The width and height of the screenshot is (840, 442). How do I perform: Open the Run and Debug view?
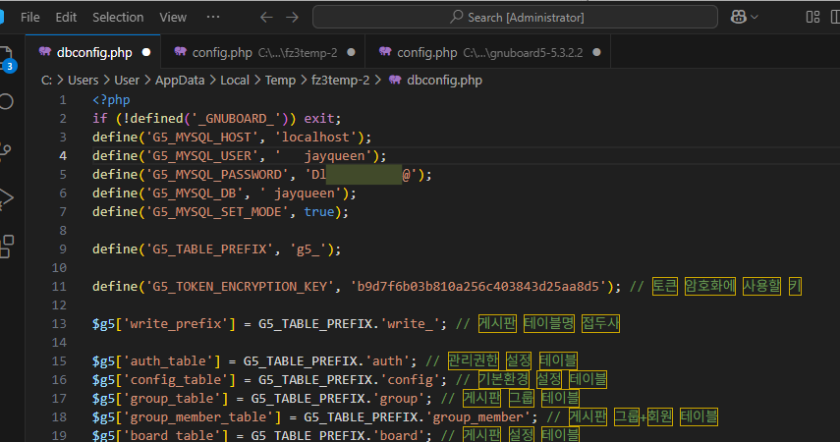click(7, 197)
